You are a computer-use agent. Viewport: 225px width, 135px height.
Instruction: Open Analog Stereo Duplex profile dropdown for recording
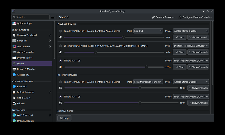pos(191,82)
